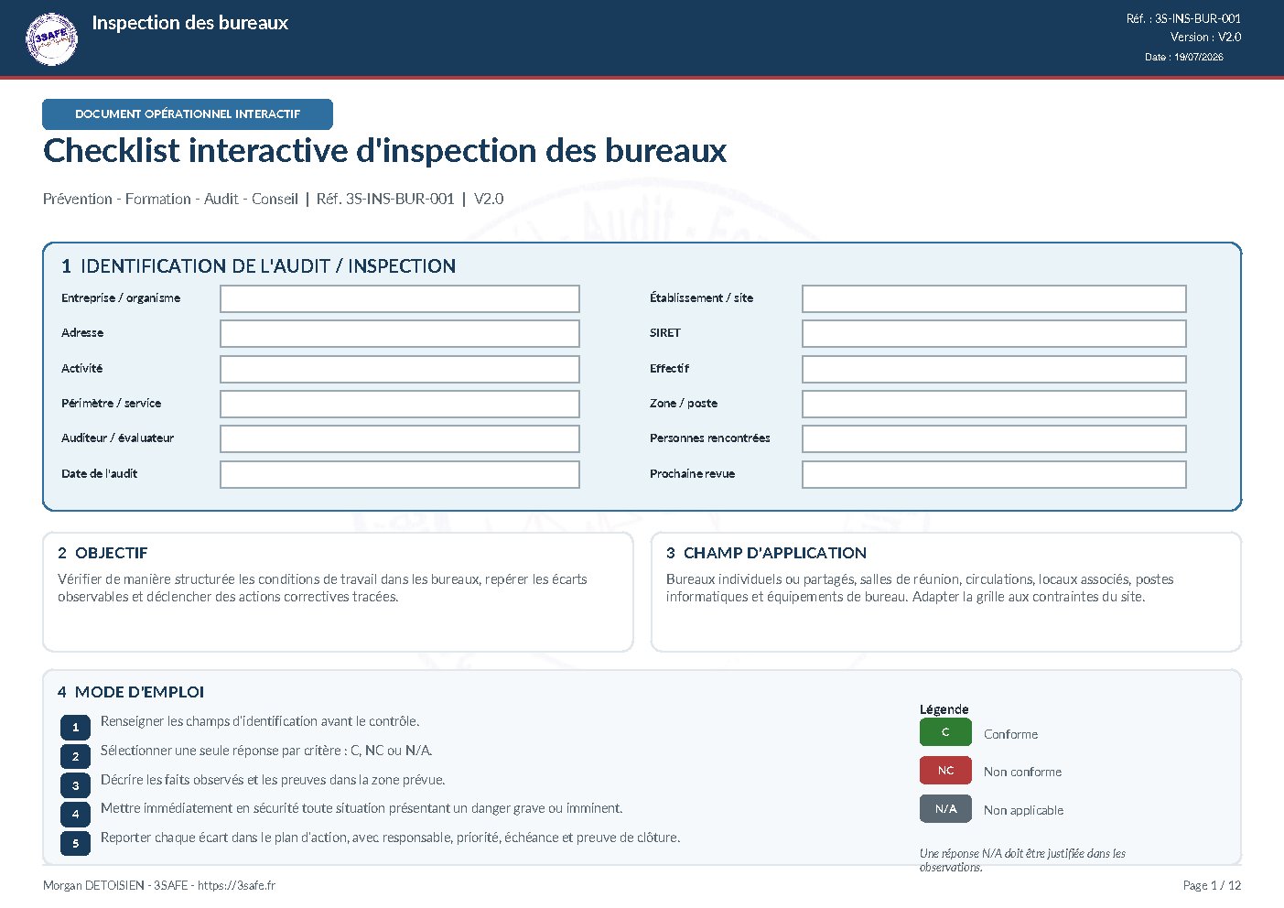Click the '4 MODE D'EMPLOI' heading

pyautogui.click(x=131, y=692)
